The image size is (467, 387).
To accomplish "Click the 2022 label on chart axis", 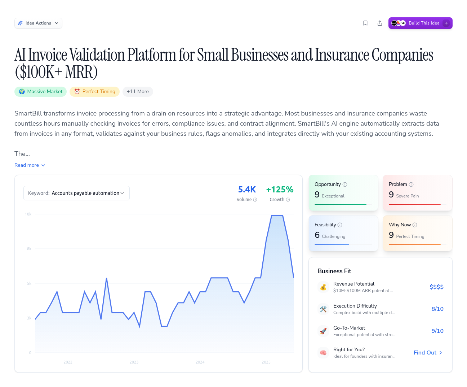I will pos(68,362).
